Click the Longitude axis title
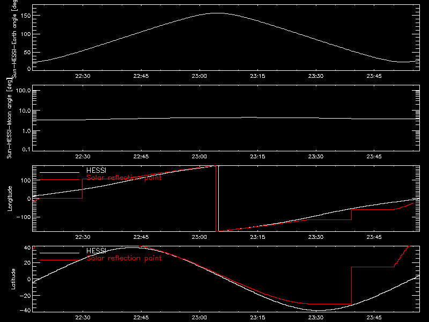The width and height of the screenshot is (429, 322). [10, 199]
